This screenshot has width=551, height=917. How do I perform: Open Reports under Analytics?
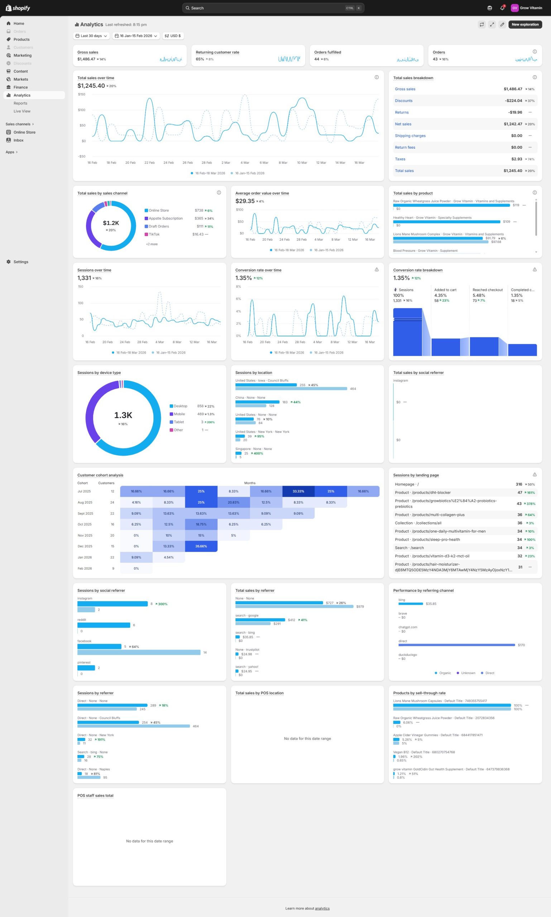tap(20, 103)
